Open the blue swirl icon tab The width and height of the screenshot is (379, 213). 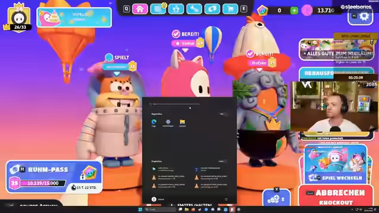tap(212, 9)
